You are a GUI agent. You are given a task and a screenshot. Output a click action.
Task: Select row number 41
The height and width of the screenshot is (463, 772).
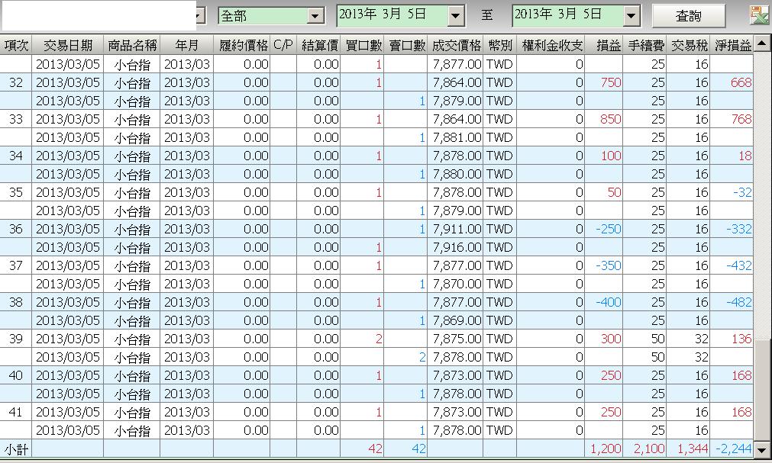(16, 412)
